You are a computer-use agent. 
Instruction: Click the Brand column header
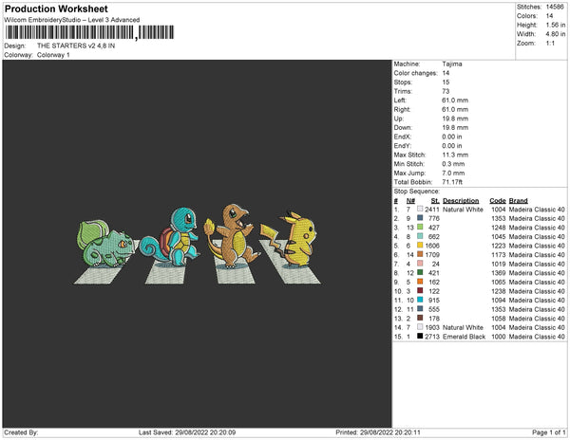(518, 201)
